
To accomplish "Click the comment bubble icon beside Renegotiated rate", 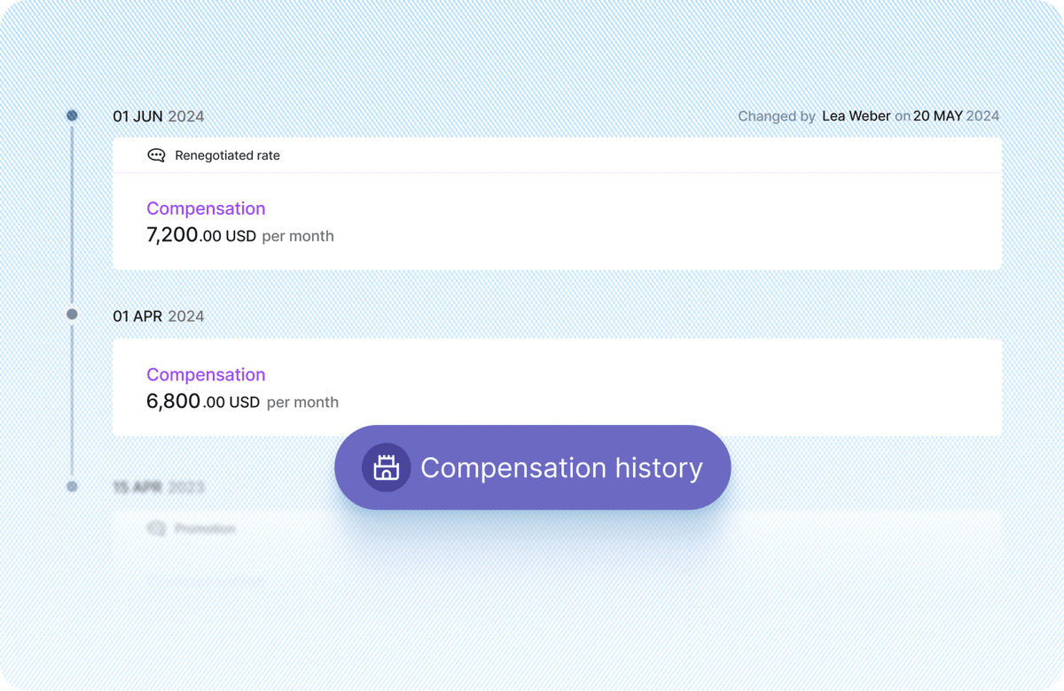I will 156,155.
